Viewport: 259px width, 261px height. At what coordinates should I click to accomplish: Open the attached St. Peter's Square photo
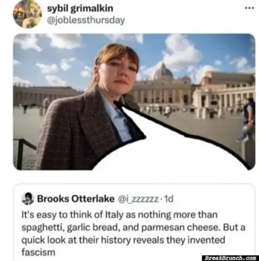click(134, 102)
